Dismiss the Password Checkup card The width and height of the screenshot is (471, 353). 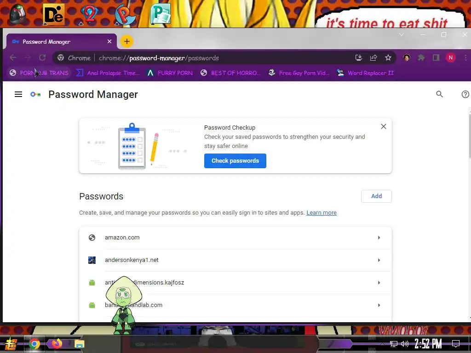pos(384,127)
